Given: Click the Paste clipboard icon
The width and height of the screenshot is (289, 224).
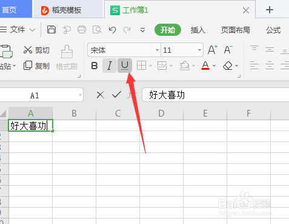Looking at the screenshot, I should pos(6,52).
